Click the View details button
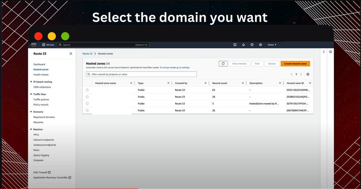This screenshot has height=189, width=361. (x=239, y=63)
